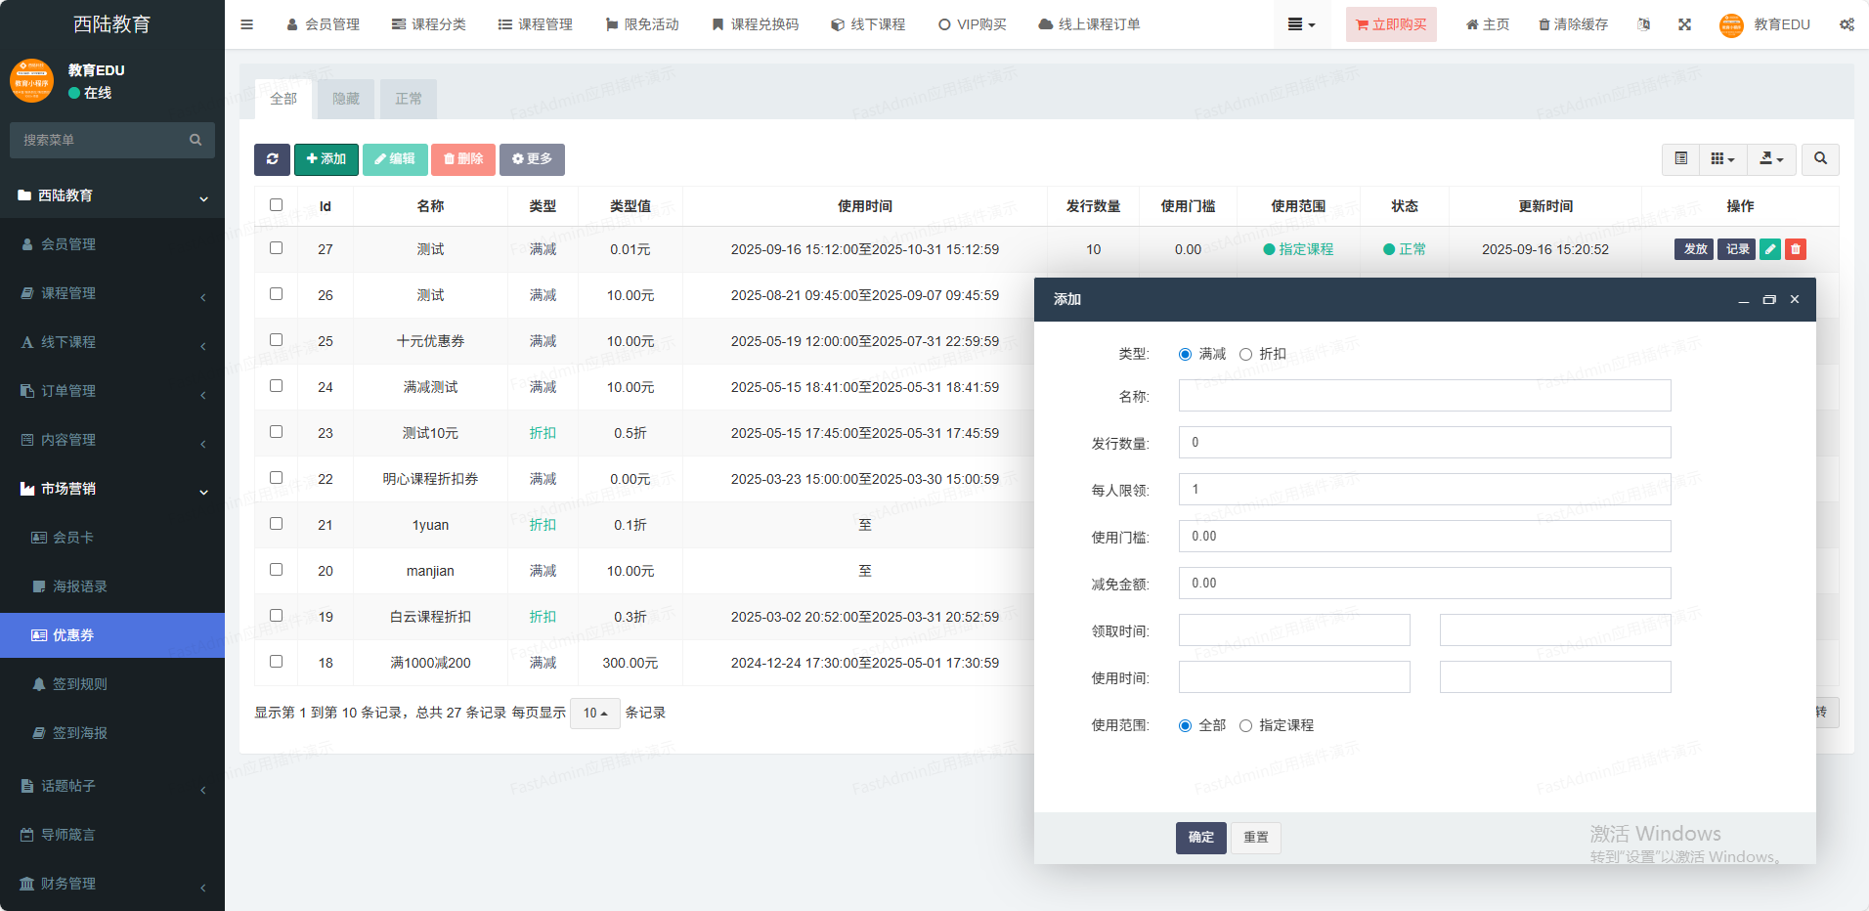This screenshot has width=1869, height=911.
Task: Open the column visibility grid dropdown
Action: click(1722, 158)
